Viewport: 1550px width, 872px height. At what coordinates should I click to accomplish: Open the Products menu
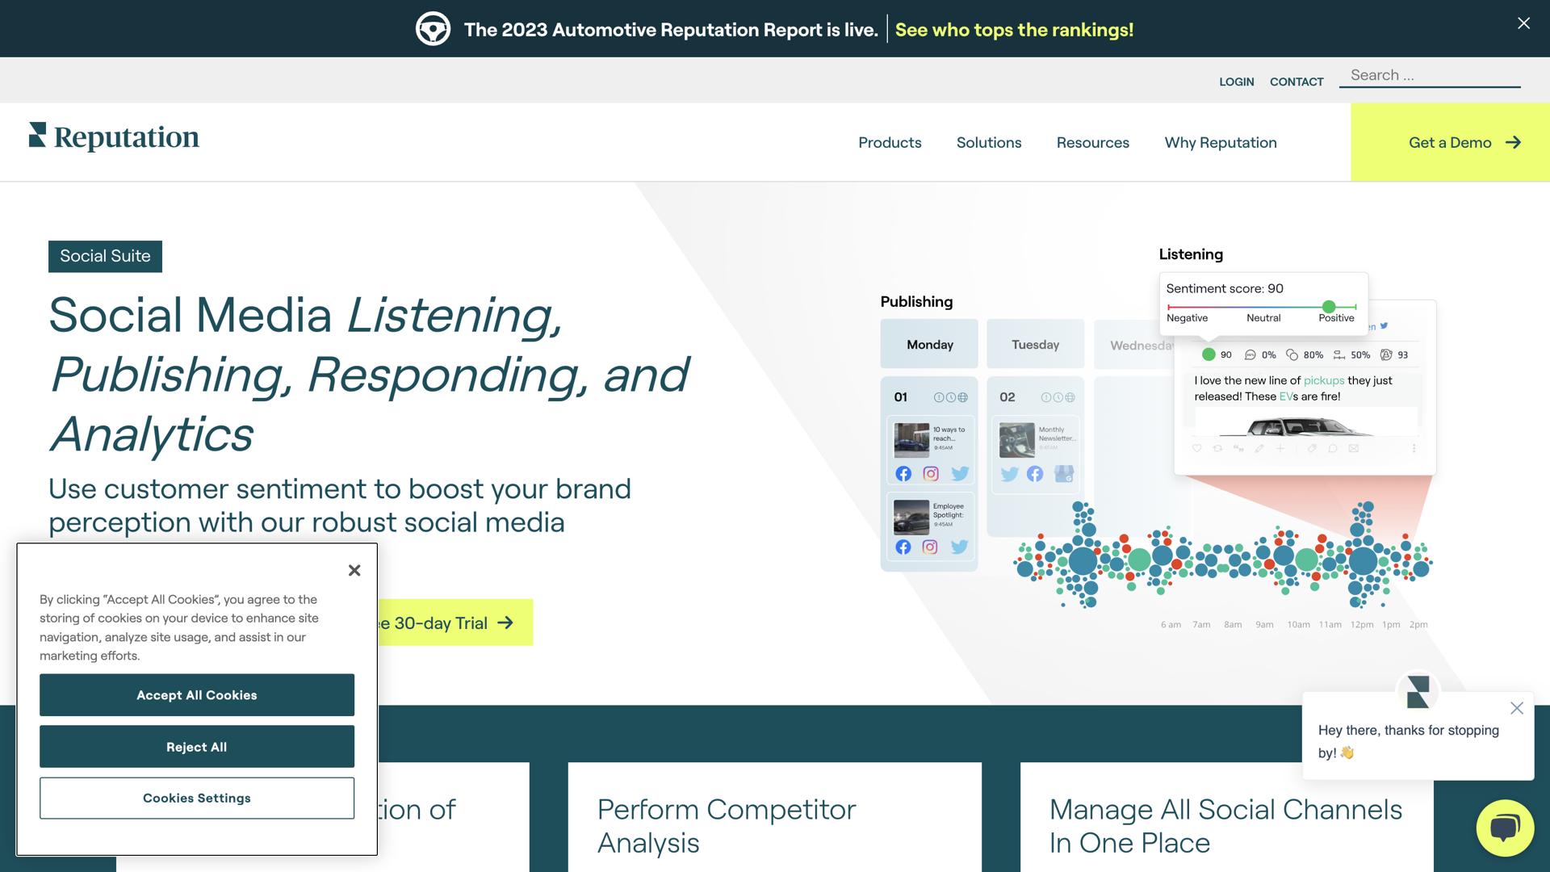[890, 142]
